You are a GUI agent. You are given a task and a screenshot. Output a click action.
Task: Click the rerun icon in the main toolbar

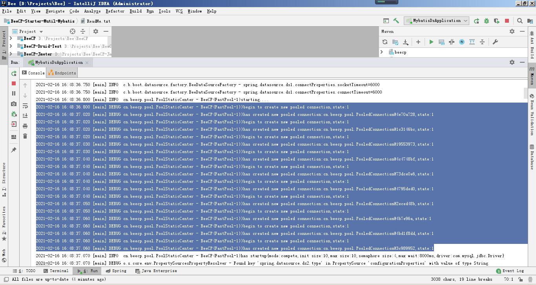pos(476,21)
